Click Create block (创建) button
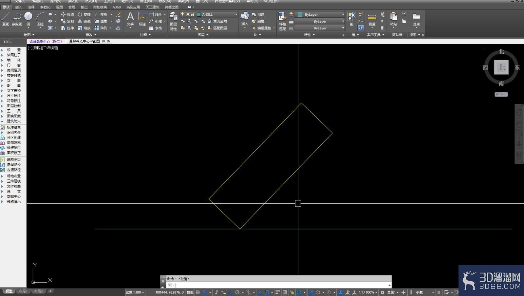This screenshot has height=296, width=524. pyautogui.click(x=258, y=14)
